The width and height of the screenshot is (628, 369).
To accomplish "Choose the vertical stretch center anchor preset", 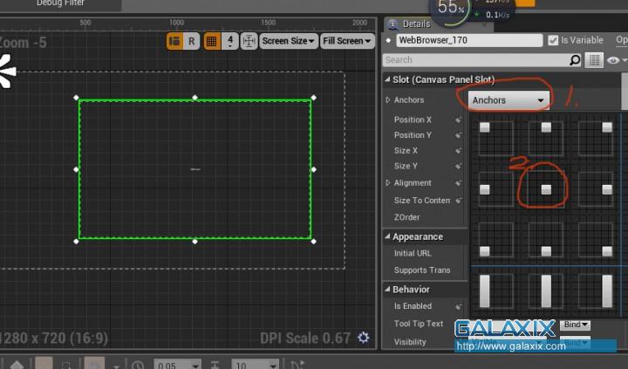I will 546,290.
